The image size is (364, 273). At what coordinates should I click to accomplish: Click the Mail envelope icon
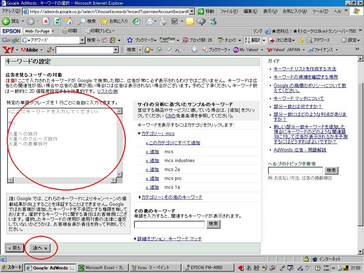coord(150,21)
